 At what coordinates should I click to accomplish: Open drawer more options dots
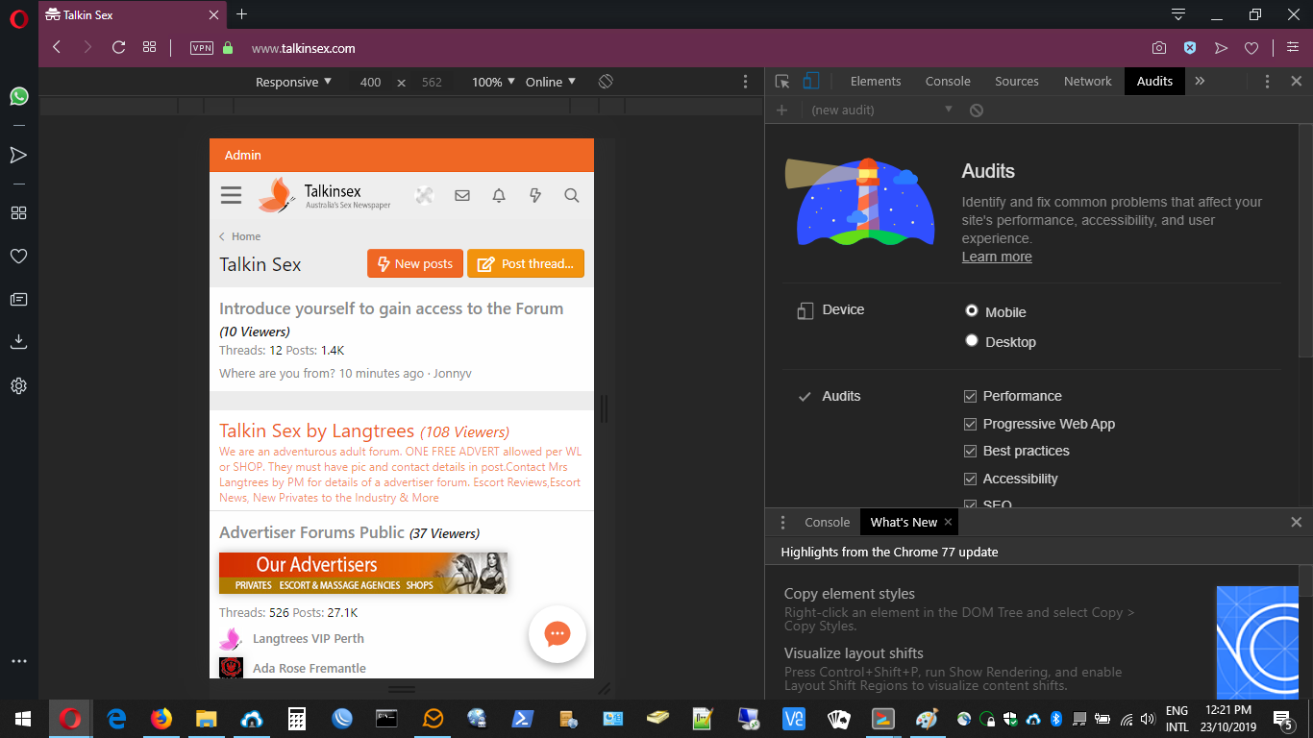pos(782,523)
